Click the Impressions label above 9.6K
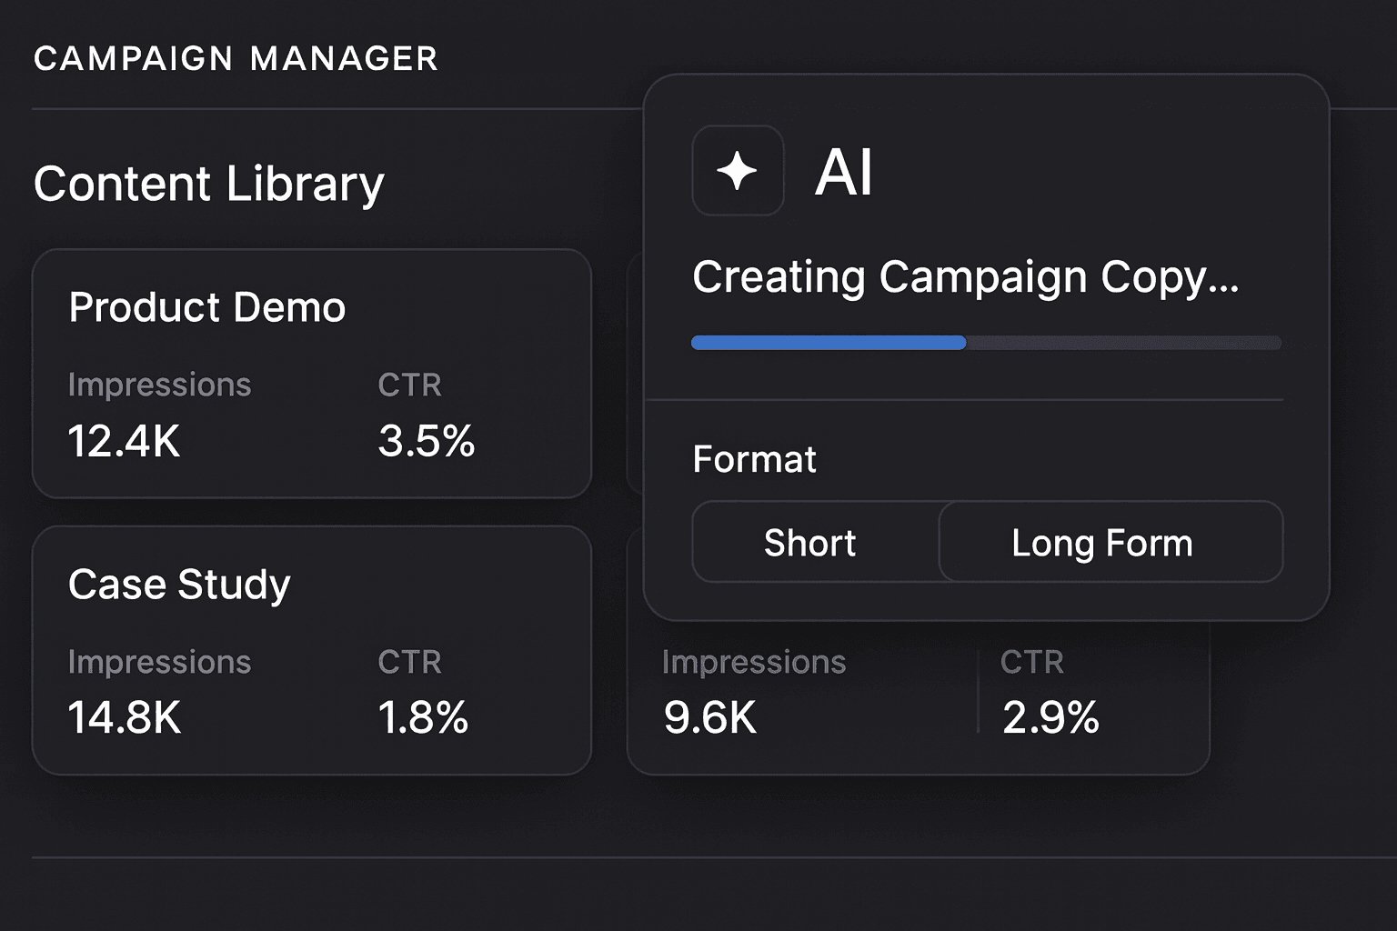 coord(754,662)
